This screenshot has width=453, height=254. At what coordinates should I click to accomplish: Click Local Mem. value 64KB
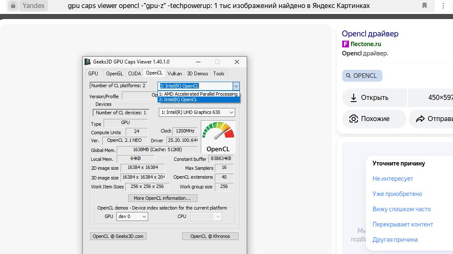(135, 159)
